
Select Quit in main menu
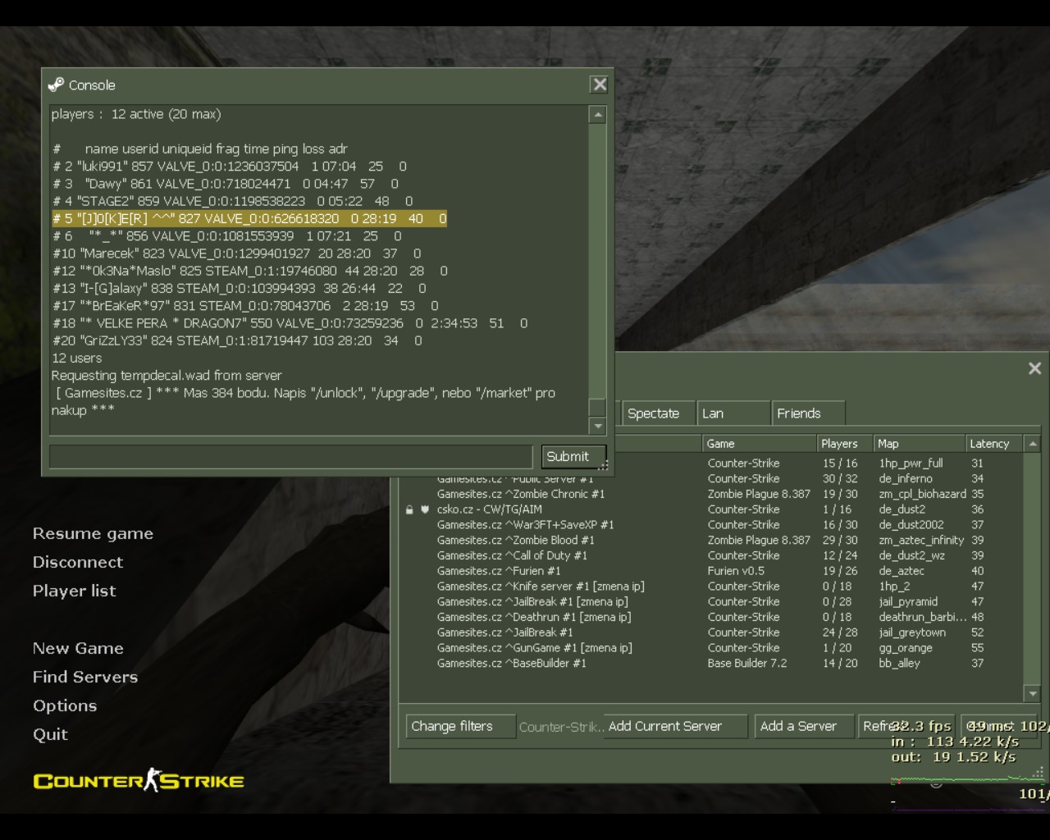coord(50,734)
